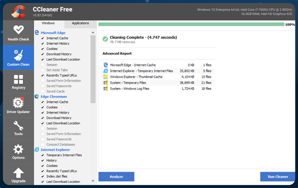Enable Microsoft Edge Saved Form Information
Image resolution: width=298 pixels, height=188 pixels.
43,81
